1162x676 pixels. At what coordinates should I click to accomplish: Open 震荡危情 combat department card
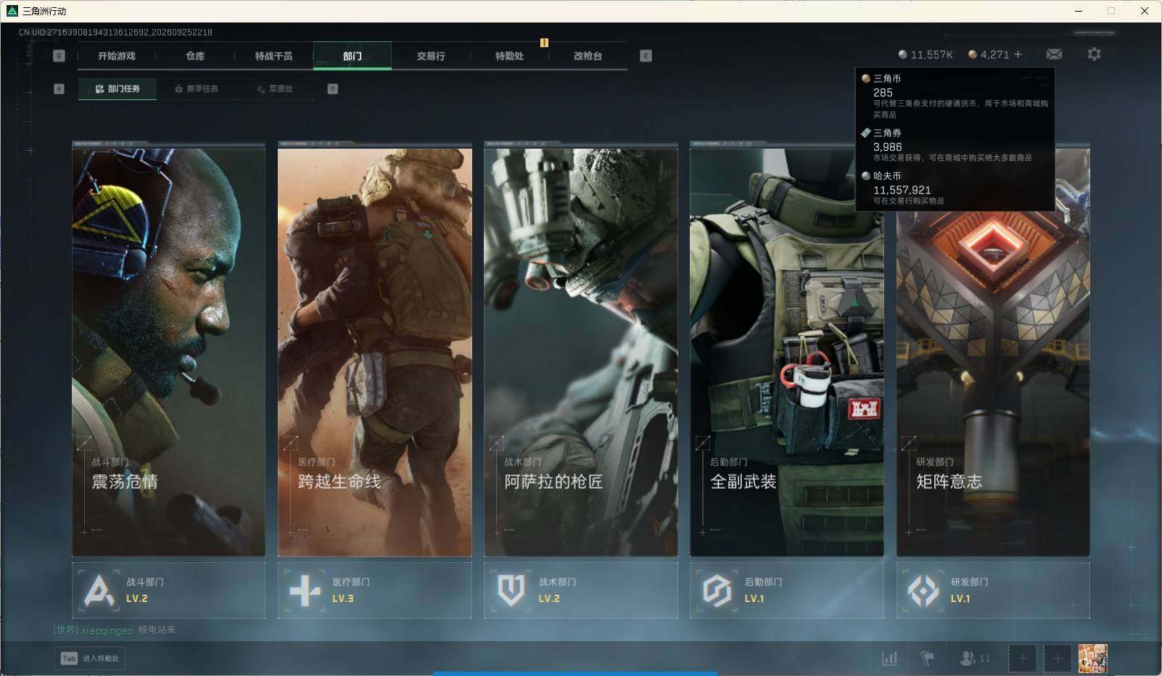(168, 350)
